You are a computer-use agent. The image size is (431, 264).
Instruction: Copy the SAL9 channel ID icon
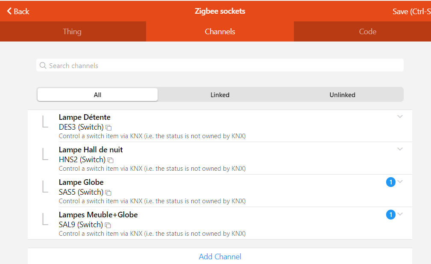pyautogui.click(x=108, y=225)
